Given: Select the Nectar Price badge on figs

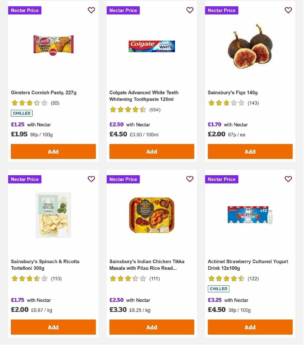Looking at the screenshot, I should [x=221, y=10].
